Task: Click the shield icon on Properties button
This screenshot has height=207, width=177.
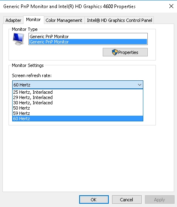Action: 115,52
